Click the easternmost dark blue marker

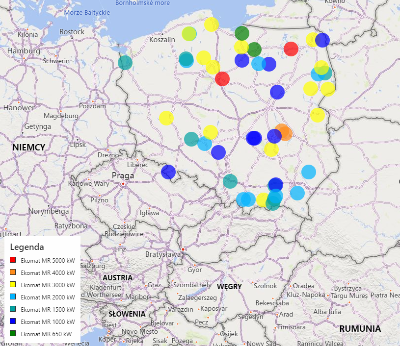click(322, 40)
